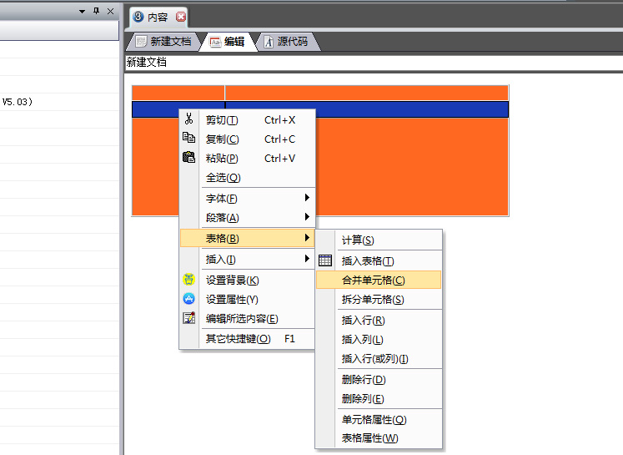Click the Edit Selected Content (编辑所选内容) icon
This screenshot has width=623, height=455.
pos(189,318)
